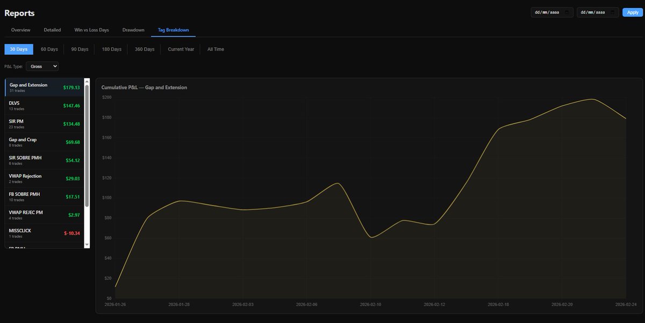The image size is (645, 323).
Task: Click the end date input field
Action: coord(598,12)
